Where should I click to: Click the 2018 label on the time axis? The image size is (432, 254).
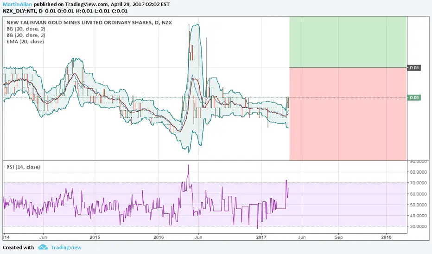click(386, 237)
